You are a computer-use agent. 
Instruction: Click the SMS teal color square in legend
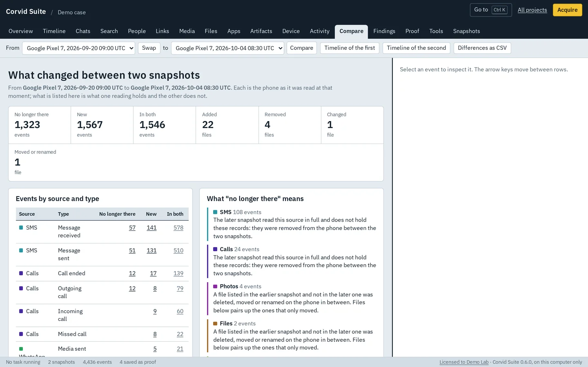215,212
